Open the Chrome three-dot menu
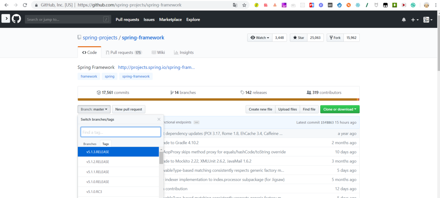This screenshot has height=198, width=440. (436, 5)
